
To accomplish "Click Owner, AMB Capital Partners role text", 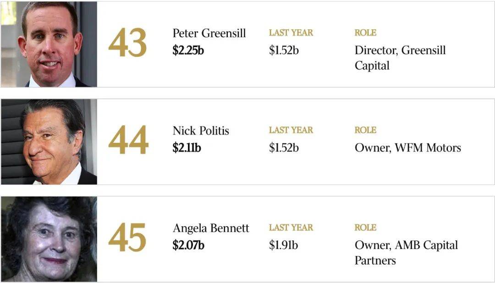I will click(406, 253).
